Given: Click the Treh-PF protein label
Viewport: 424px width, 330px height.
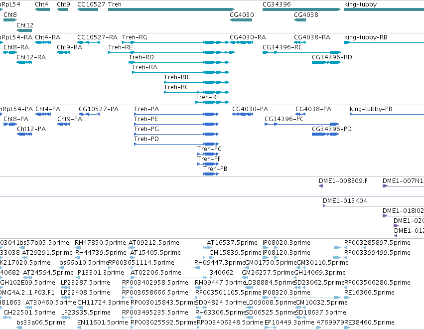Looking at the screenshot, I should [209, 159].
